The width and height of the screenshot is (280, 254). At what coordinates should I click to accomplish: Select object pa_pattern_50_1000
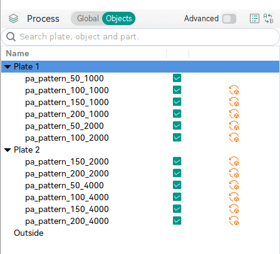[x=65, y=79]
